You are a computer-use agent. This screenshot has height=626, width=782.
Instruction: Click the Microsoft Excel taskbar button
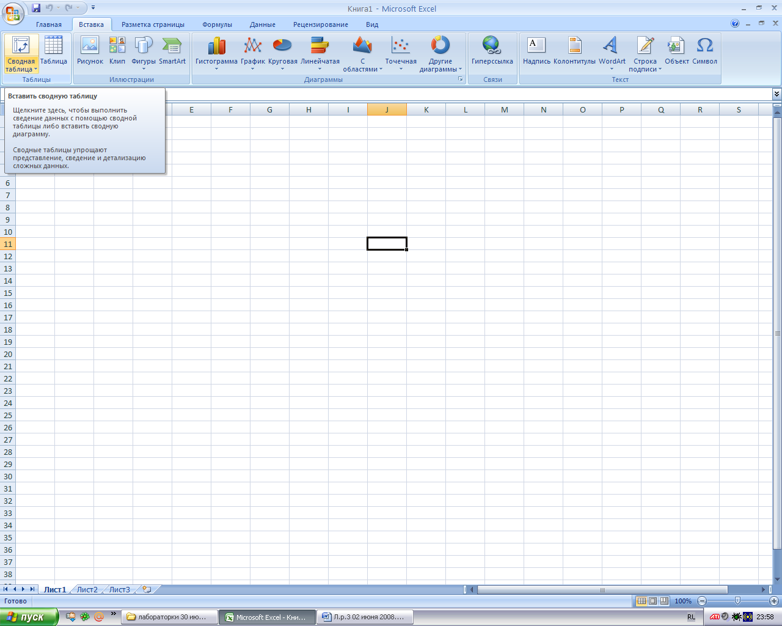(x=268, y=617)
